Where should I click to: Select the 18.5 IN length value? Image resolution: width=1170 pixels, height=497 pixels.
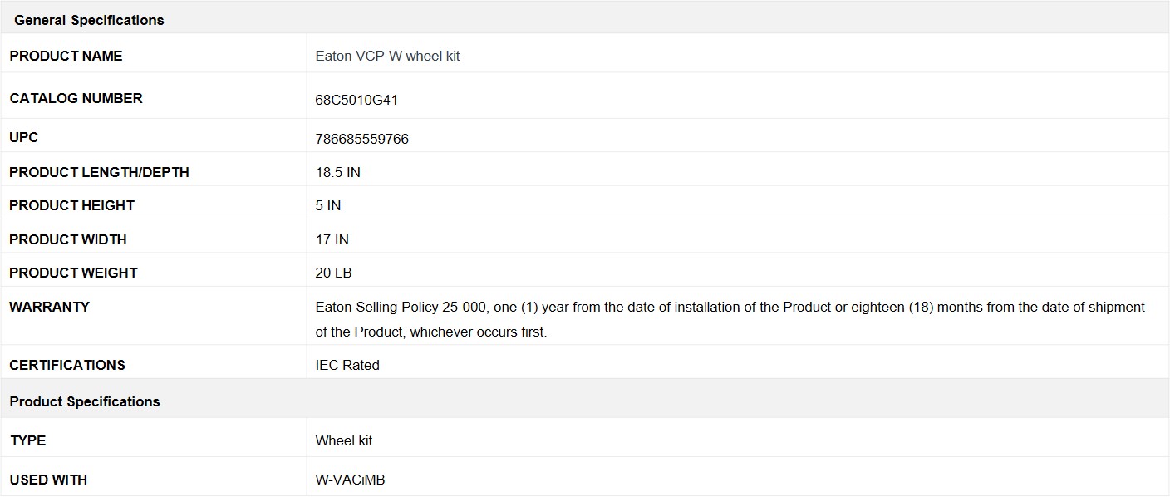337,173
